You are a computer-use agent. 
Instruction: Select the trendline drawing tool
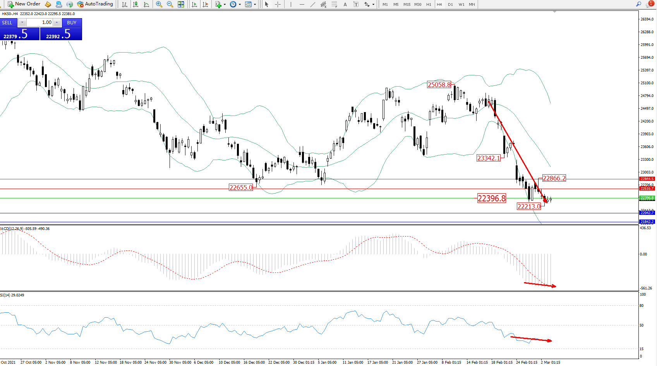[x=312, y=4]
